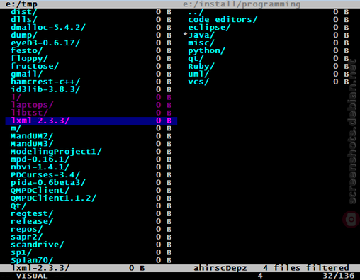Select the eyeD3-0.6.17/ directory
This screenshot has width=360, height=280.
[x=45, y=43]
